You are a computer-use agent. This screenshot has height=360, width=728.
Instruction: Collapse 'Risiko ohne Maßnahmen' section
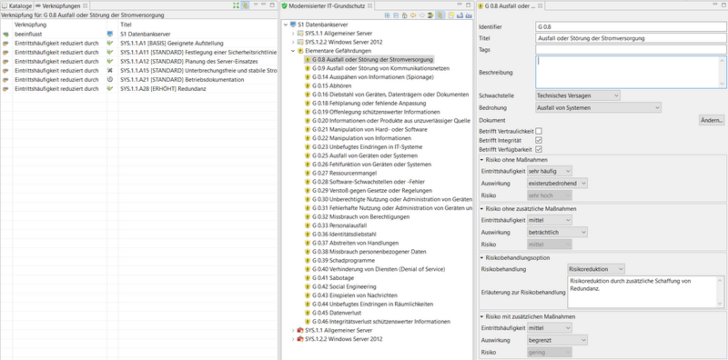[x=482, y=160]
